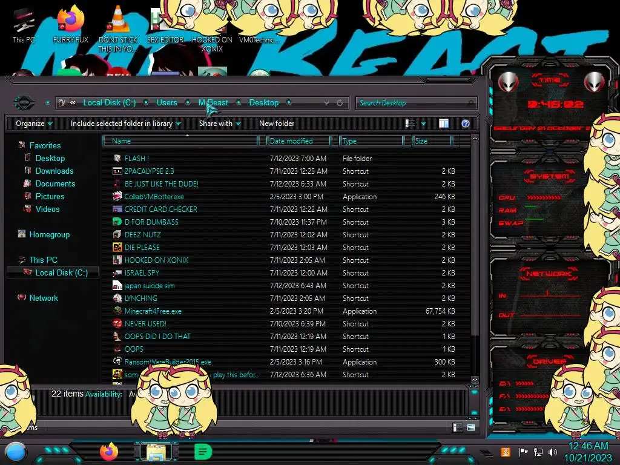Click OOPS DID I DO THAT file name

(x=157, y=336)
